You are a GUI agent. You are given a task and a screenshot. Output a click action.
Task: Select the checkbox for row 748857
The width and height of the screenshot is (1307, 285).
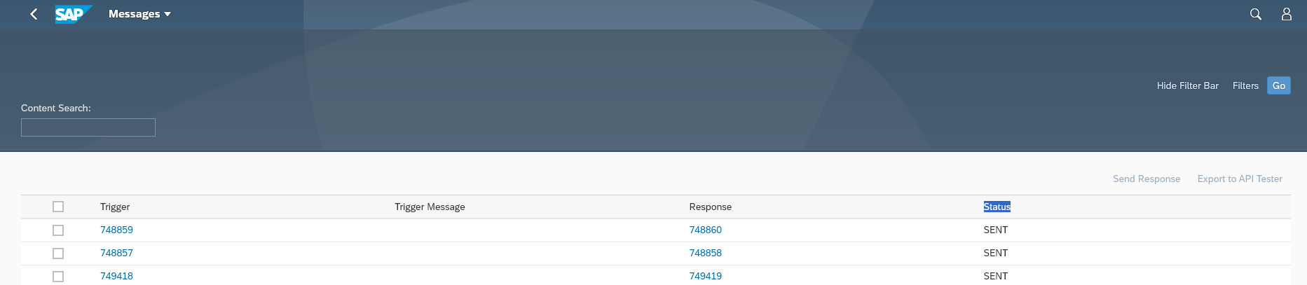pyautogui.click(x=58, y=253)
